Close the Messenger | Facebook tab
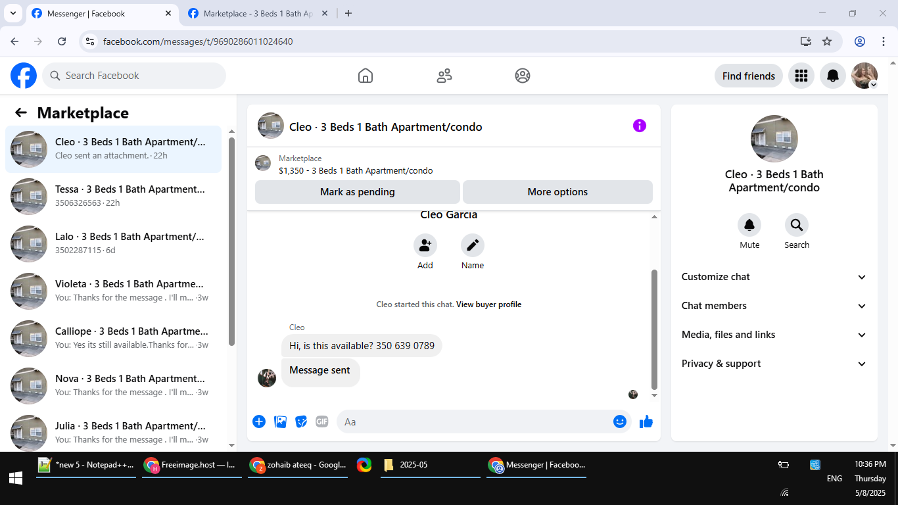The image size is (898, 505). point(168,13)
